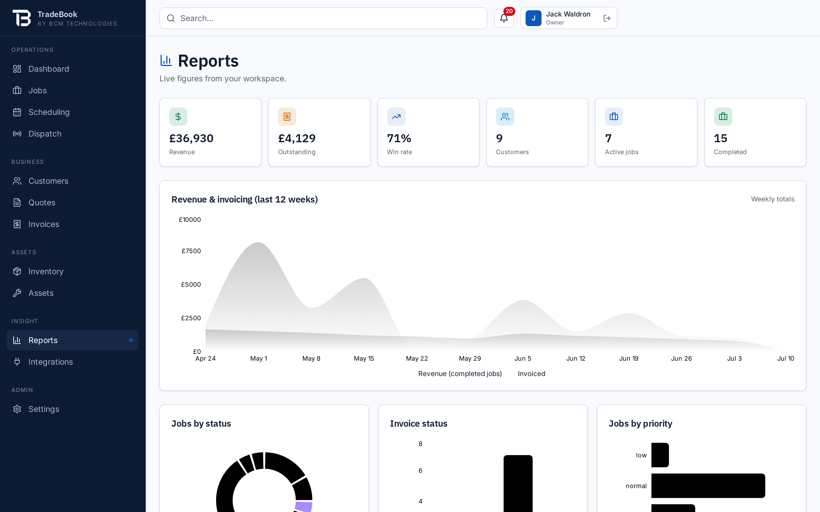Click the low priority bar
The image size is (820, 512).
[x=660, y=455]
